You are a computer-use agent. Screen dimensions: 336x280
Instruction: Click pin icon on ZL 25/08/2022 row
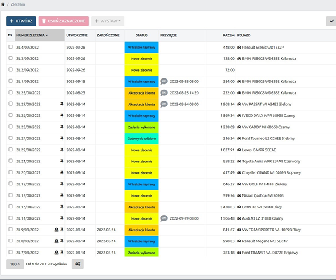(x=62, y=127)
